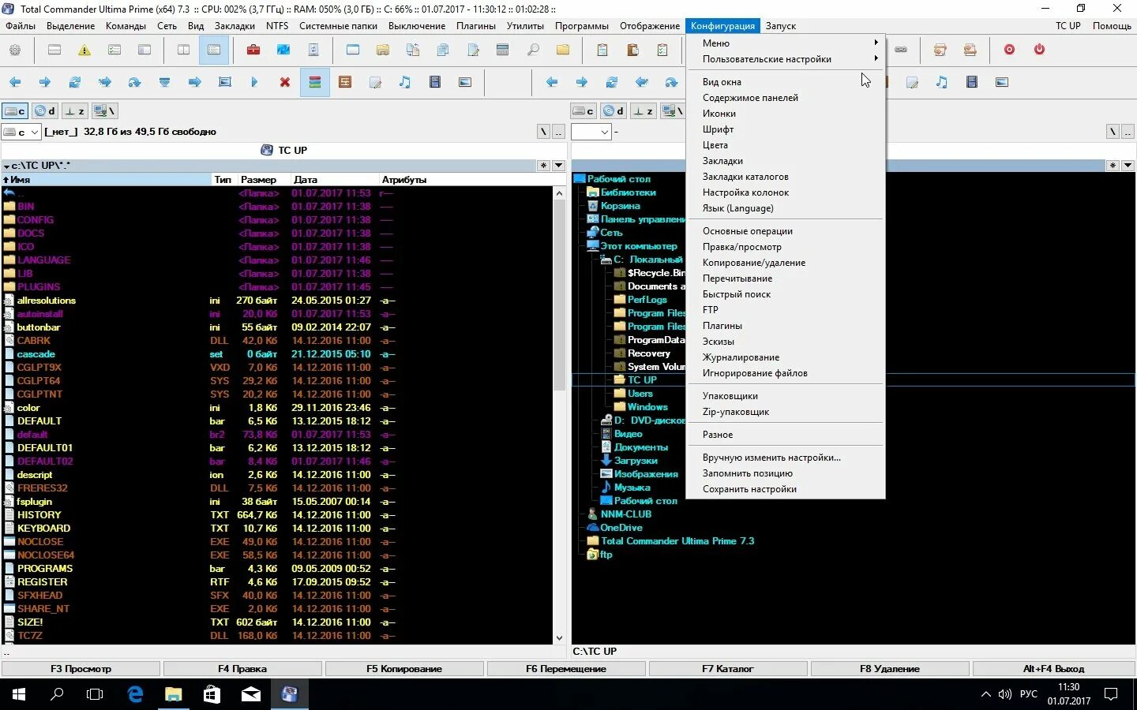Viewport: 1137px width, 710px height.
Task: Click the right panel music note icon
Action: (x=942, y=82)
